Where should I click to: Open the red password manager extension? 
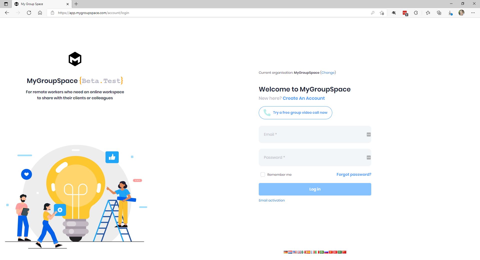point(405,13)
